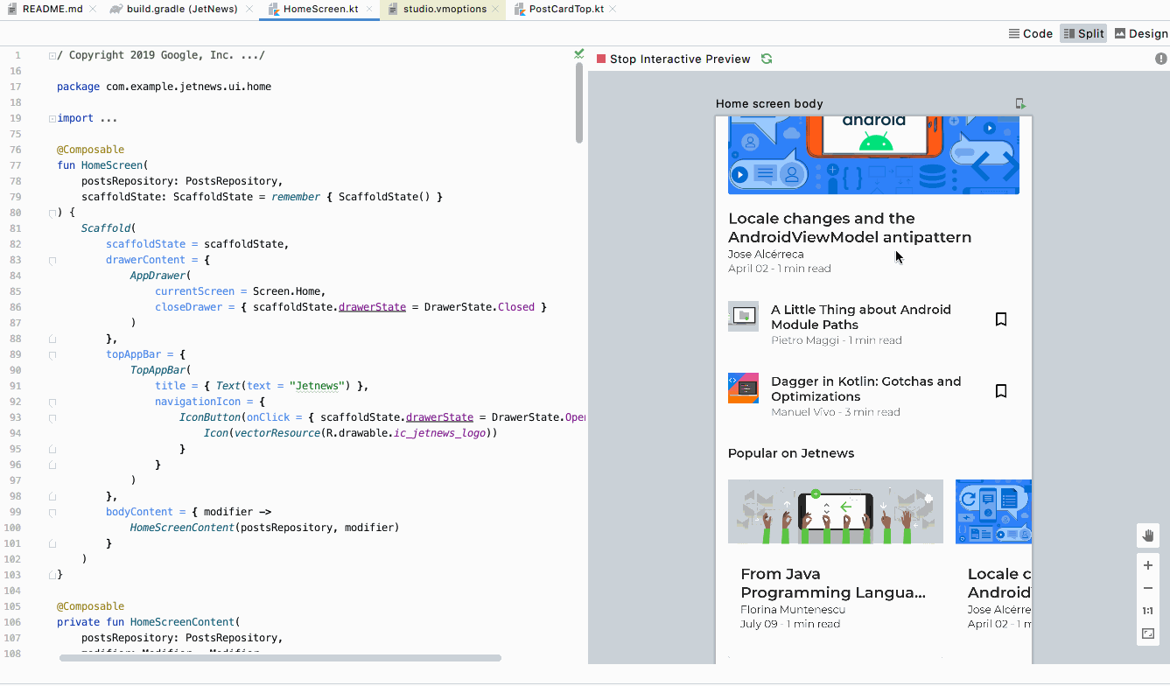Set preview zoom to 1:1
Screen dimensions: 1170x686
(x=1148, y=611)
